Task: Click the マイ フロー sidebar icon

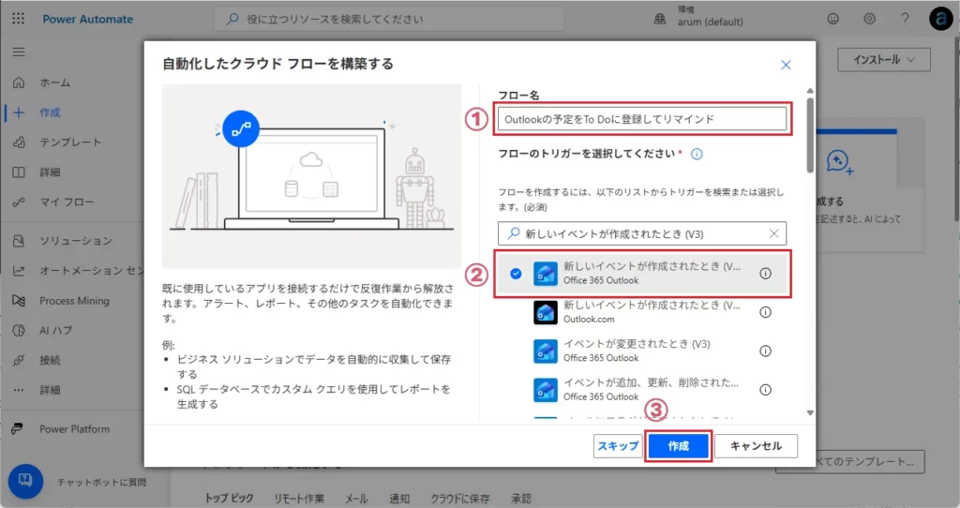Action: click(19, 202)
